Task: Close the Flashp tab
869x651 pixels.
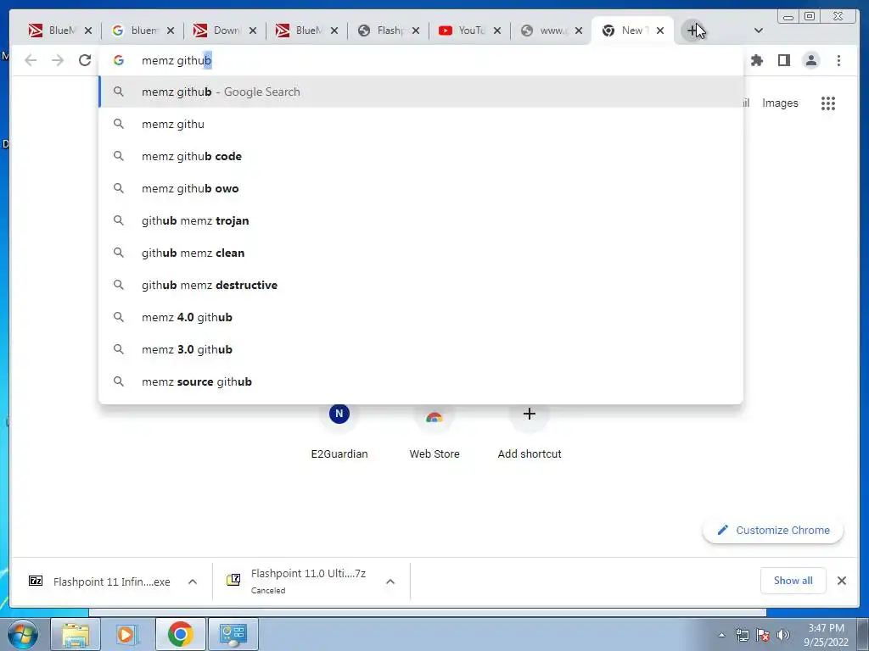Action: point(416,31)
